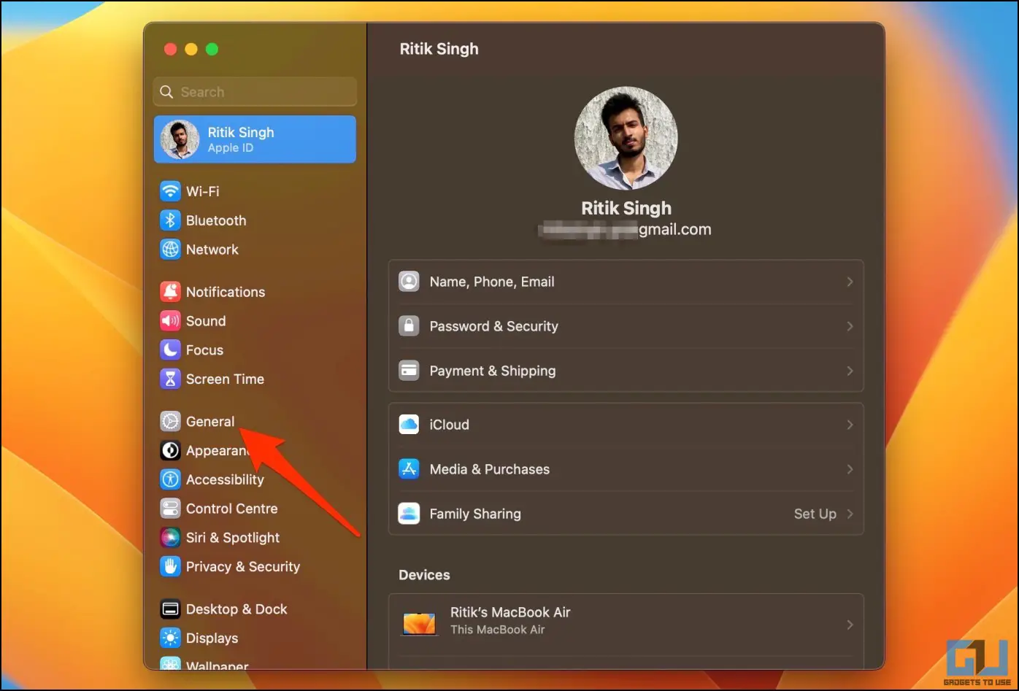Open iCloud row text
The image size is (1019, 691).
point(450,425)
